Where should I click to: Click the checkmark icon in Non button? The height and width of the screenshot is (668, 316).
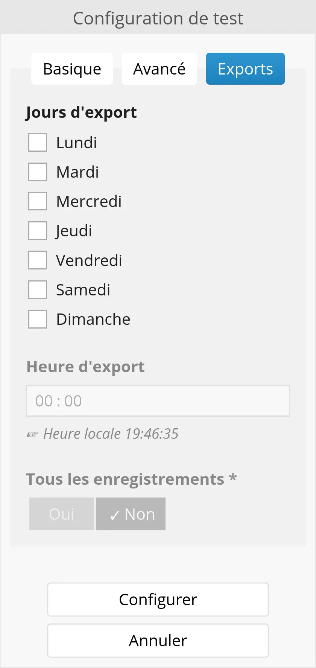point(115,515)
